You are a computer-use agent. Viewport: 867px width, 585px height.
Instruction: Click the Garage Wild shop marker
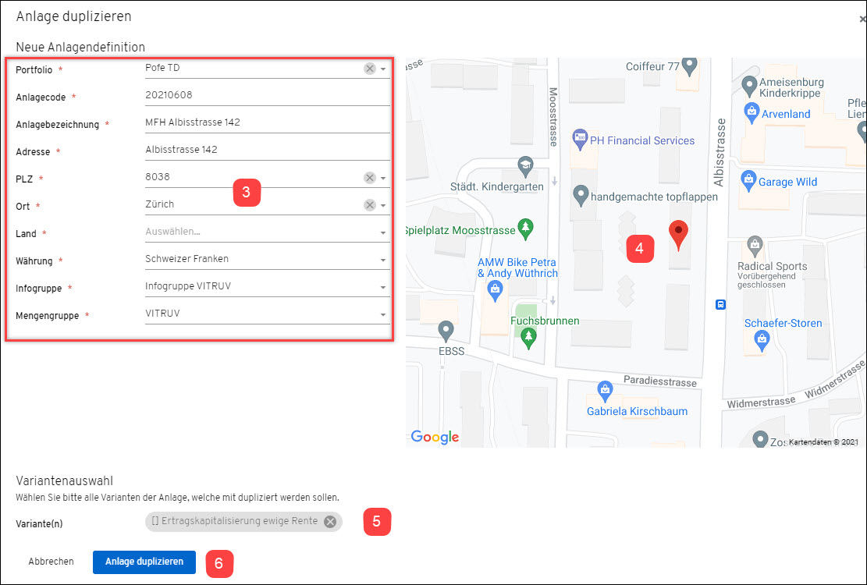(x=748, y=181)
